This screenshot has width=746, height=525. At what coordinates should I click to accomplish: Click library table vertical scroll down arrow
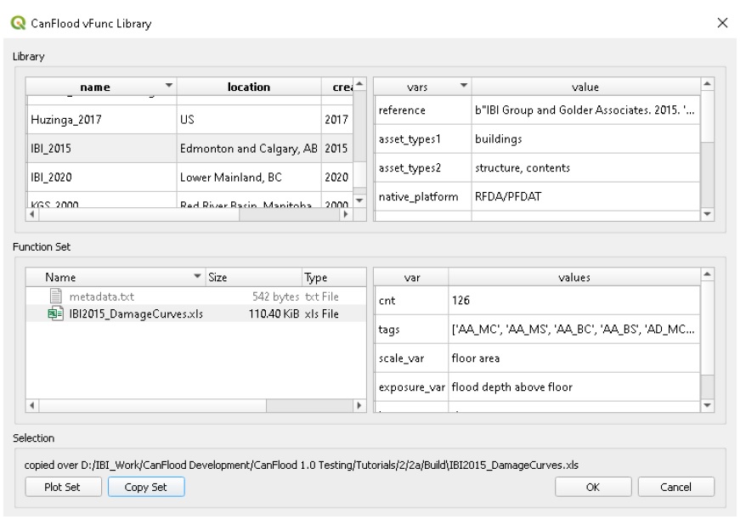tap(359, 200)
